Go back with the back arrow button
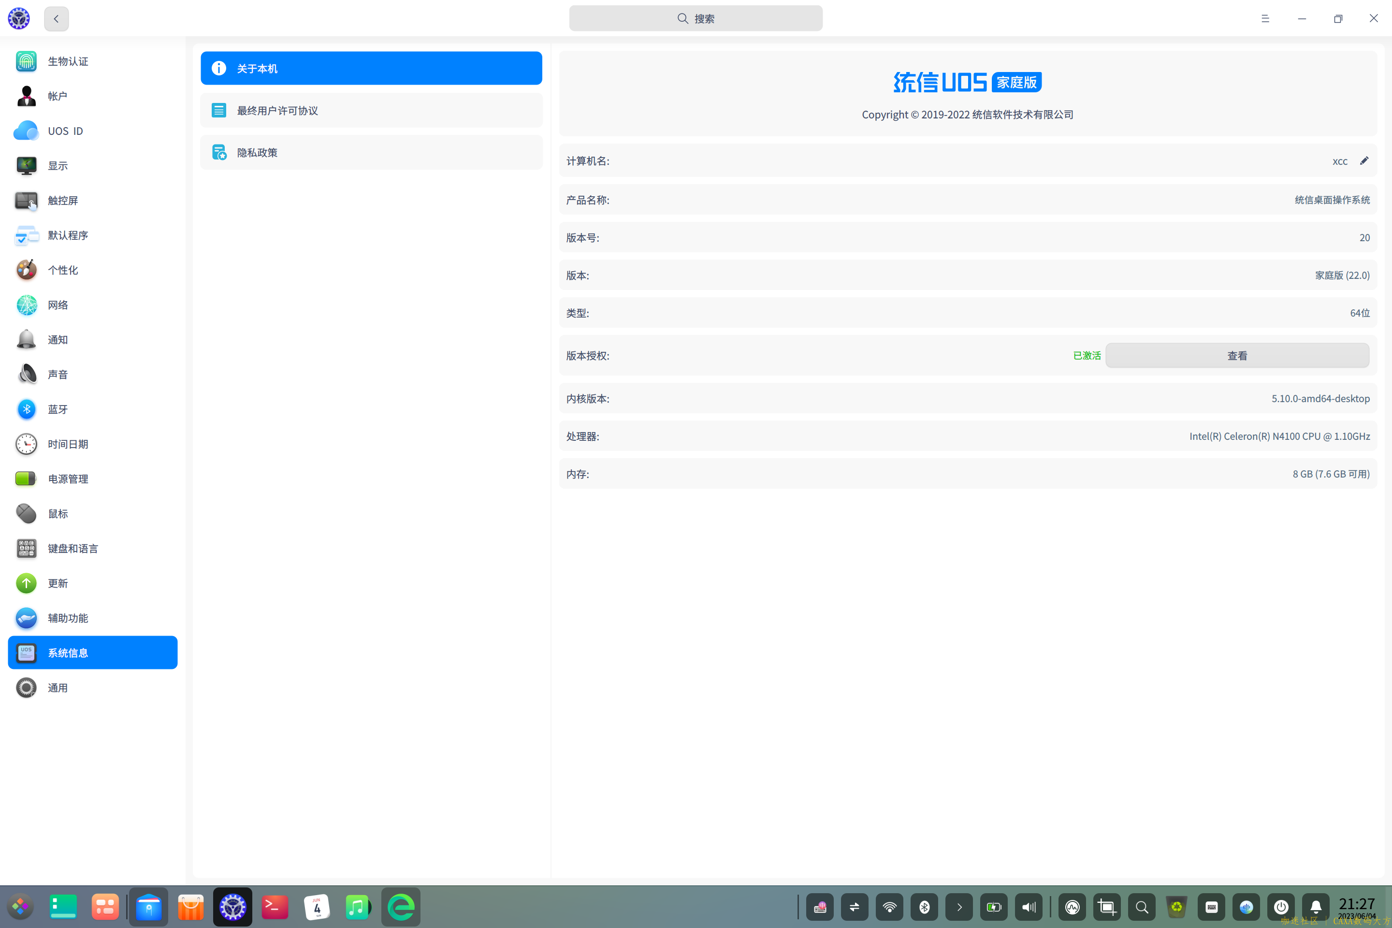This screenshot has width=1392, height=928. point(56,18)
